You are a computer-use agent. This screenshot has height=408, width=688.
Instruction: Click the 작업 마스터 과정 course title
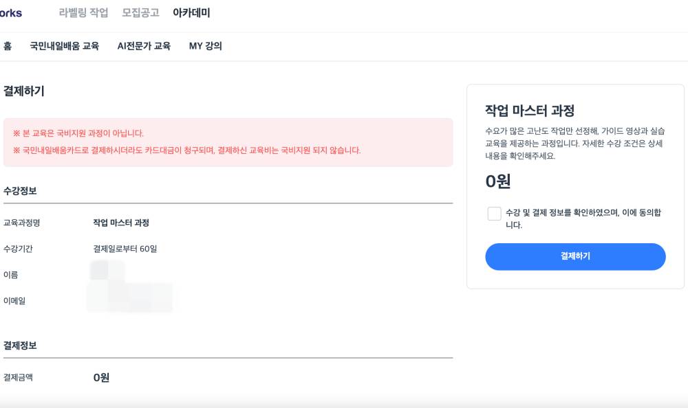coord(530,110)
